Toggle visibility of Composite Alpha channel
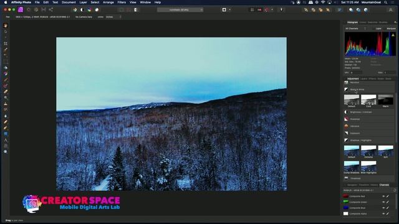This screenshot has width=399, height=224. pos(383,214)
